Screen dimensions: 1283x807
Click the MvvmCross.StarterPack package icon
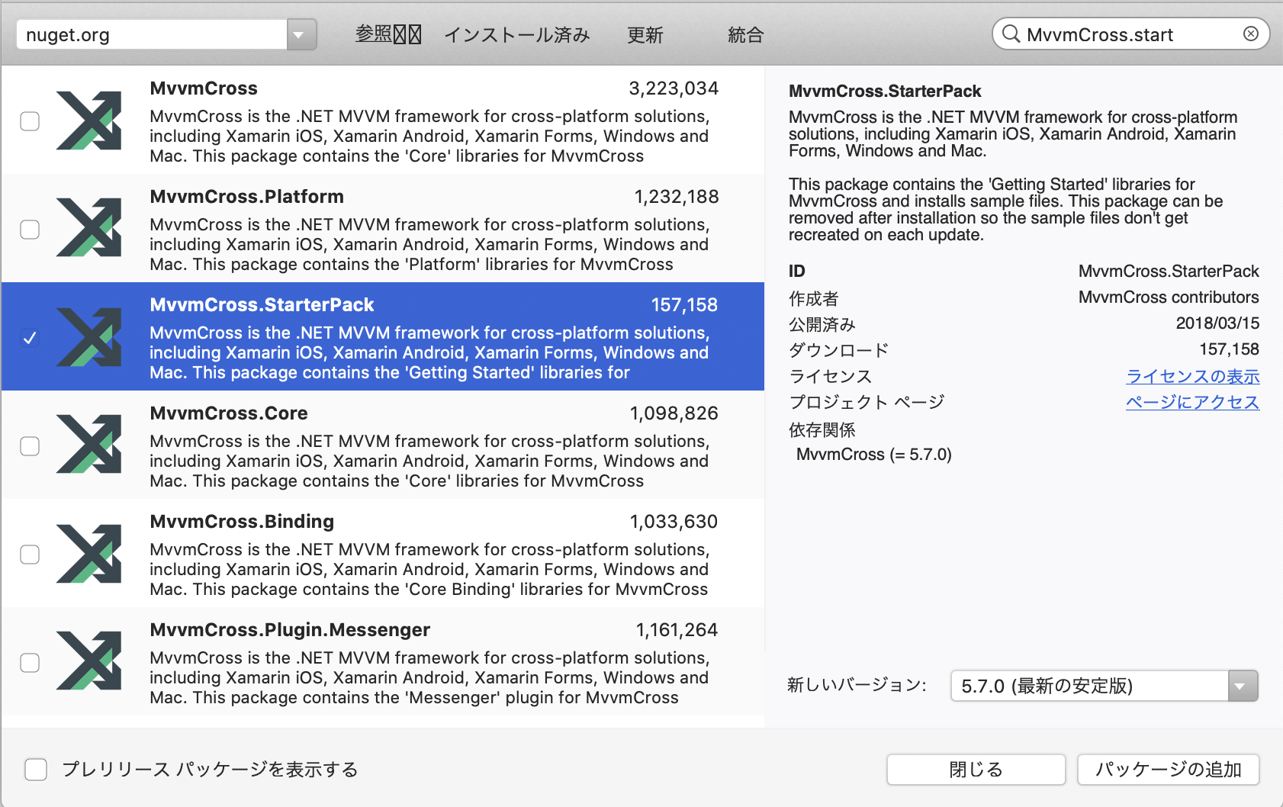88,336
